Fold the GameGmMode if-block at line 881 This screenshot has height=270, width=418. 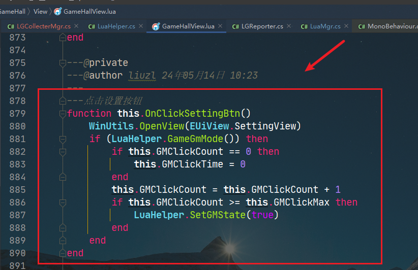[x=63, y=139]
